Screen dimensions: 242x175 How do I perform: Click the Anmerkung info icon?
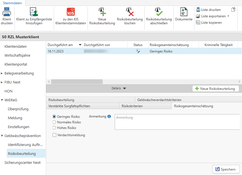pyautogui.click(x=109, y=117)
